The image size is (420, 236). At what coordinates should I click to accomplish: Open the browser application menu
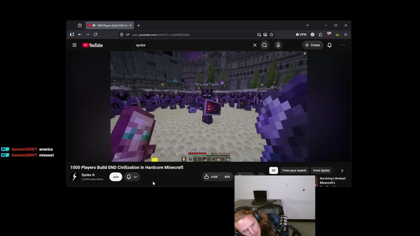pos(346,34)
